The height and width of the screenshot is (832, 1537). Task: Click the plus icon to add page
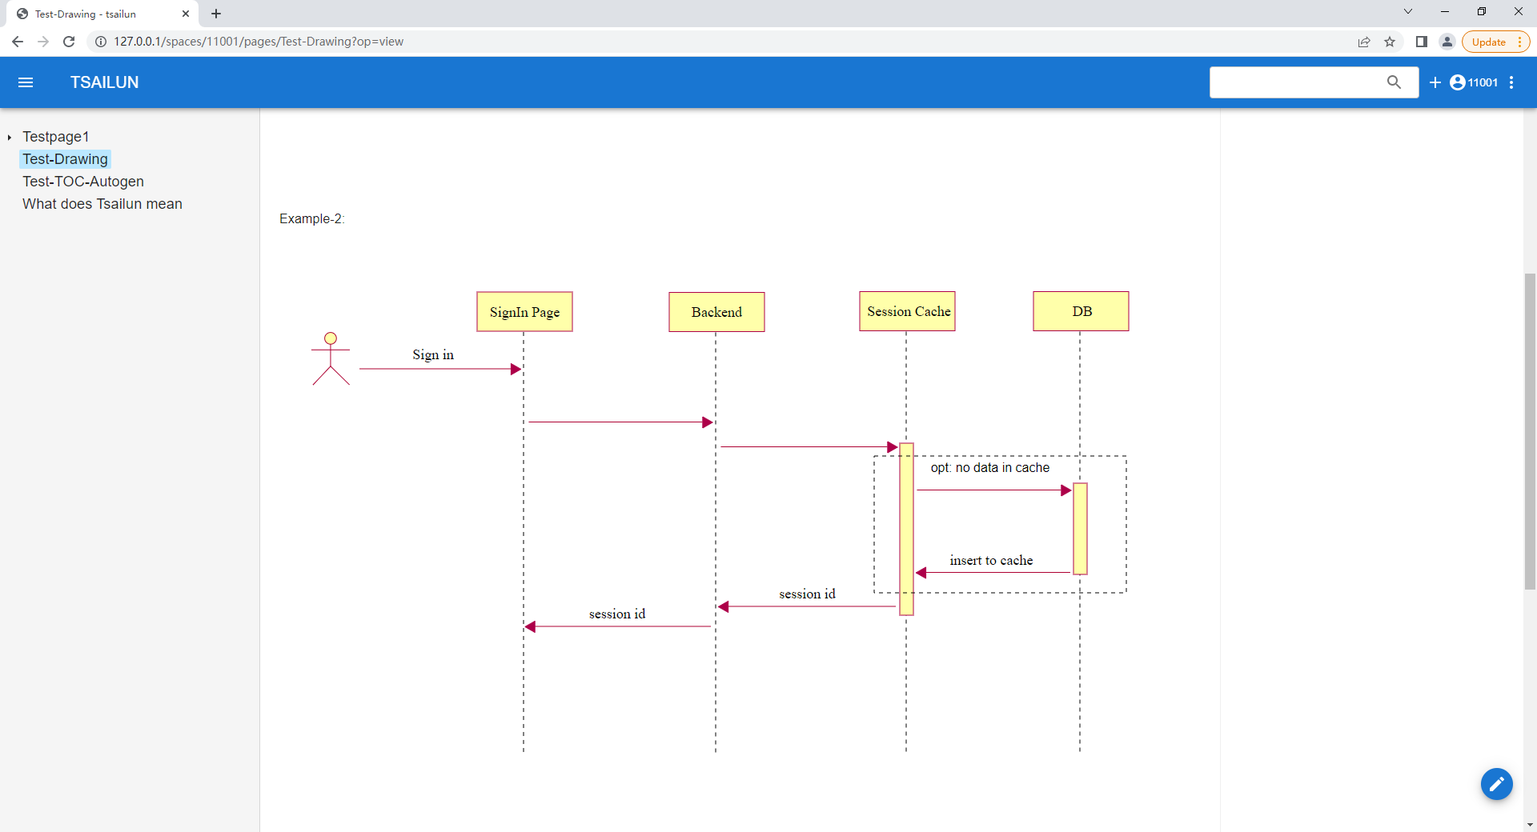coord(1435,82)
